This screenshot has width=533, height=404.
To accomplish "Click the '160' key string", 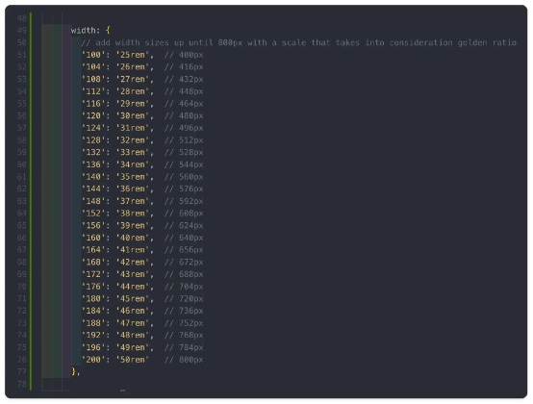I will (x=93, y=238).
